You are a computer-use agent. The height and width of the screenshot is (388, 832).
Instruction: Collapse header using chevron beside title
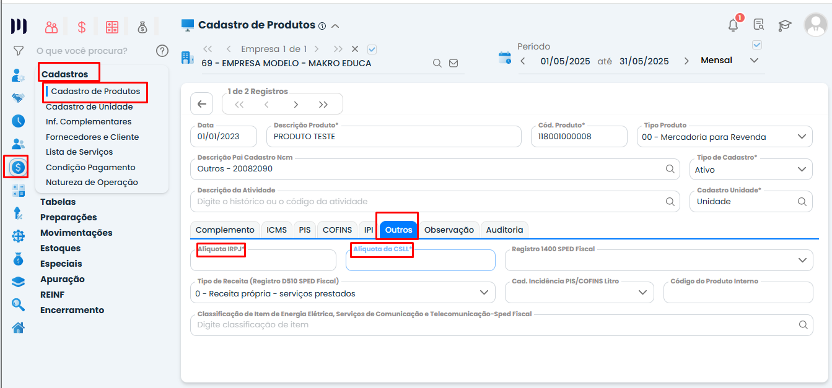click(x=335, y=26)
